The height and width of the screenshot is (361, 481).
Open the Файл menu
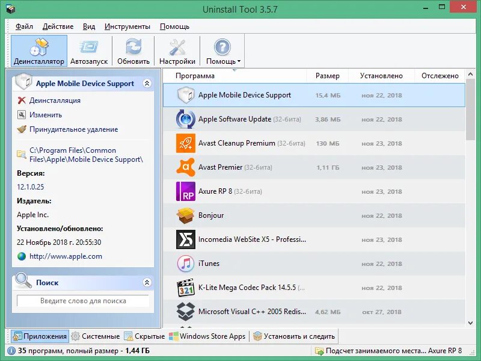(24, 26)
